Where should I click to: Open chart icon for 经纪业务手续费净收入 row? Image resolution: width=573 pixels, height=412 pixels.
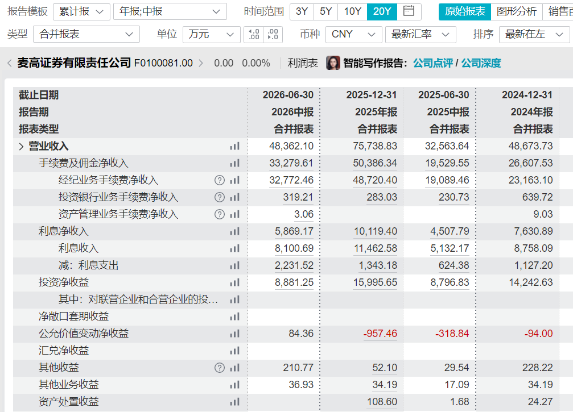(x=234, y=180)
